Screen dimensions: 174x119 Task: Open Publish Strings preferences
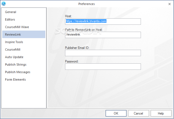pos(24,65)
